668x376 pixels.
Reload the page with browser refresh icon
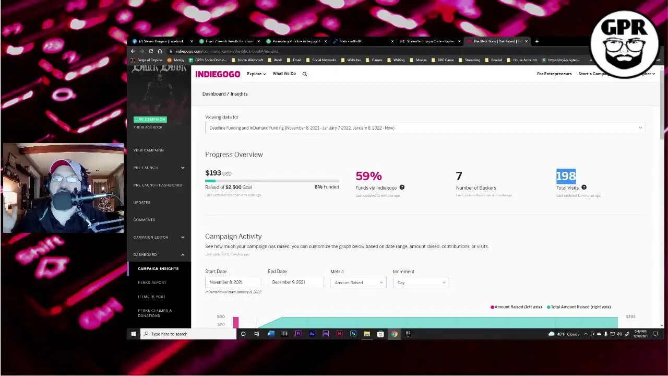point(151,51)
